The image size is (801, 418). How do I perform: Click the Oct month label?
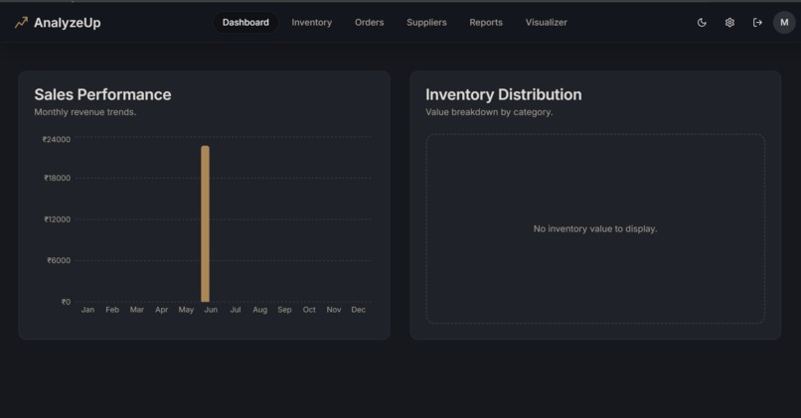pos(309,310)
